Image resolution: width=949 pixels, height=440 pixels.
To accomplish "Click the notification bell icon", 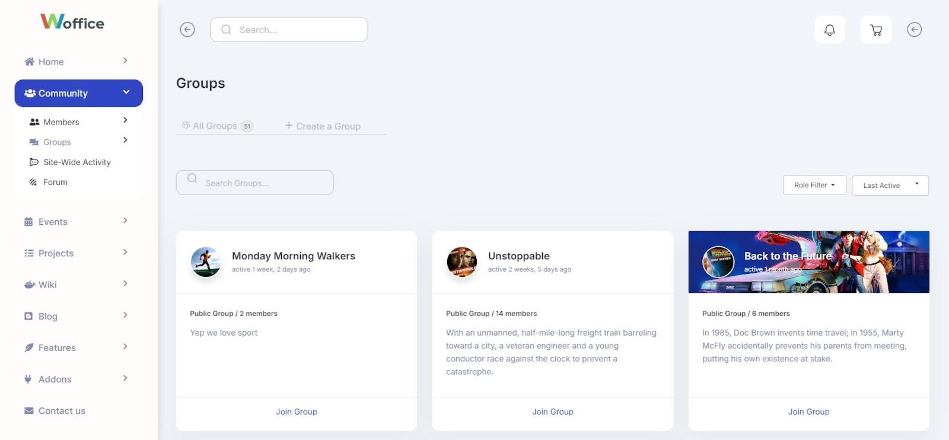I will [829, 30].
